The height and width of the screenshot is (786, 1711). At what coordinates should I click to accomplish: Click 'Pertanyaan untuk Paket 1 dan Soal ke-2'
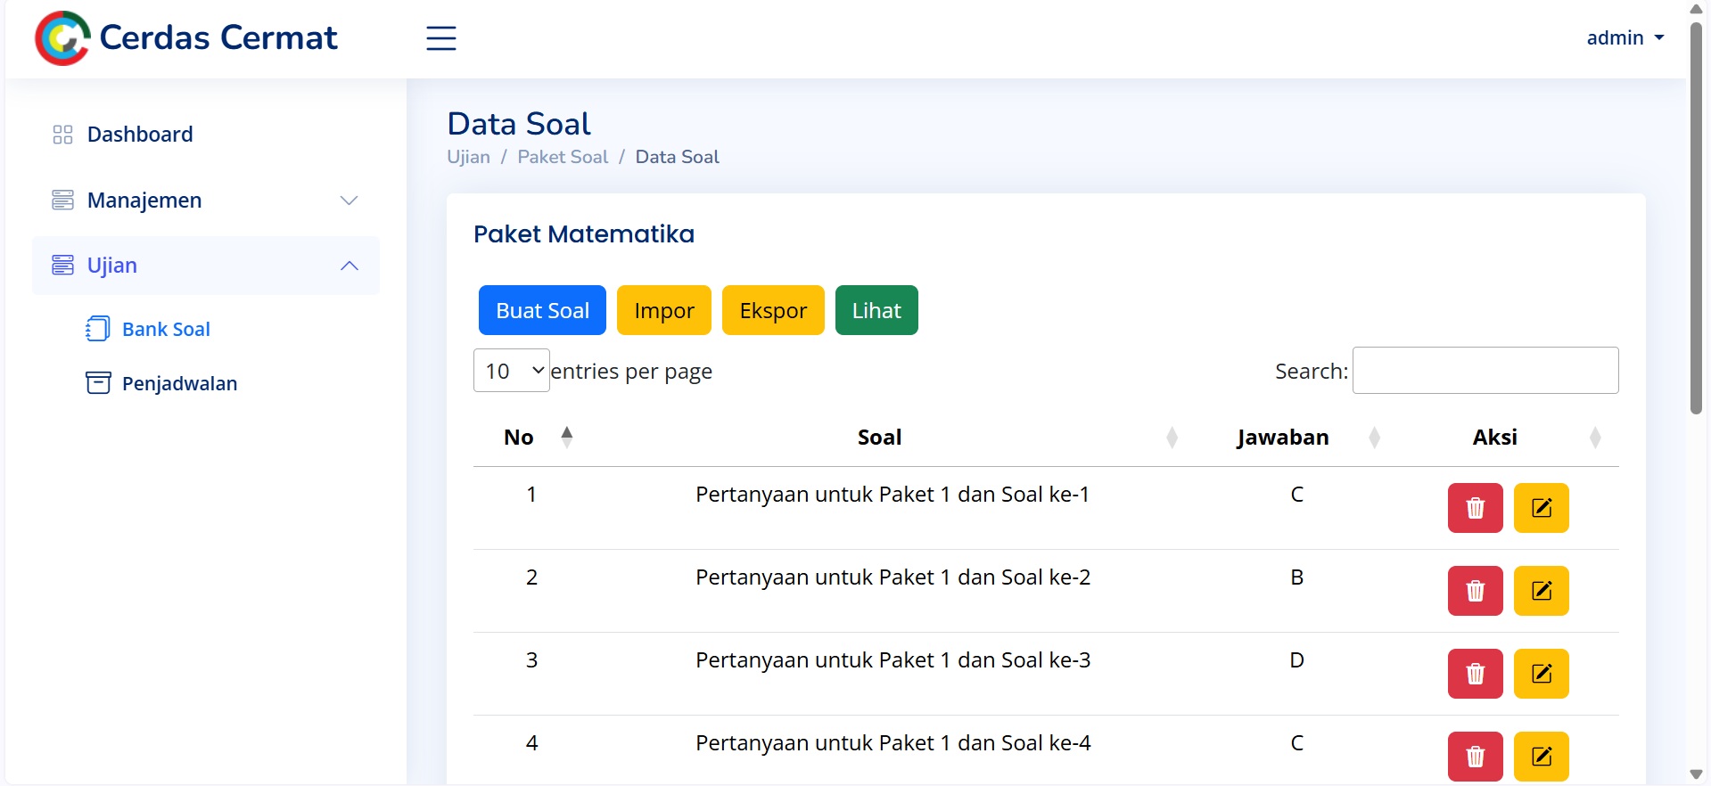(x=893, y=577)
